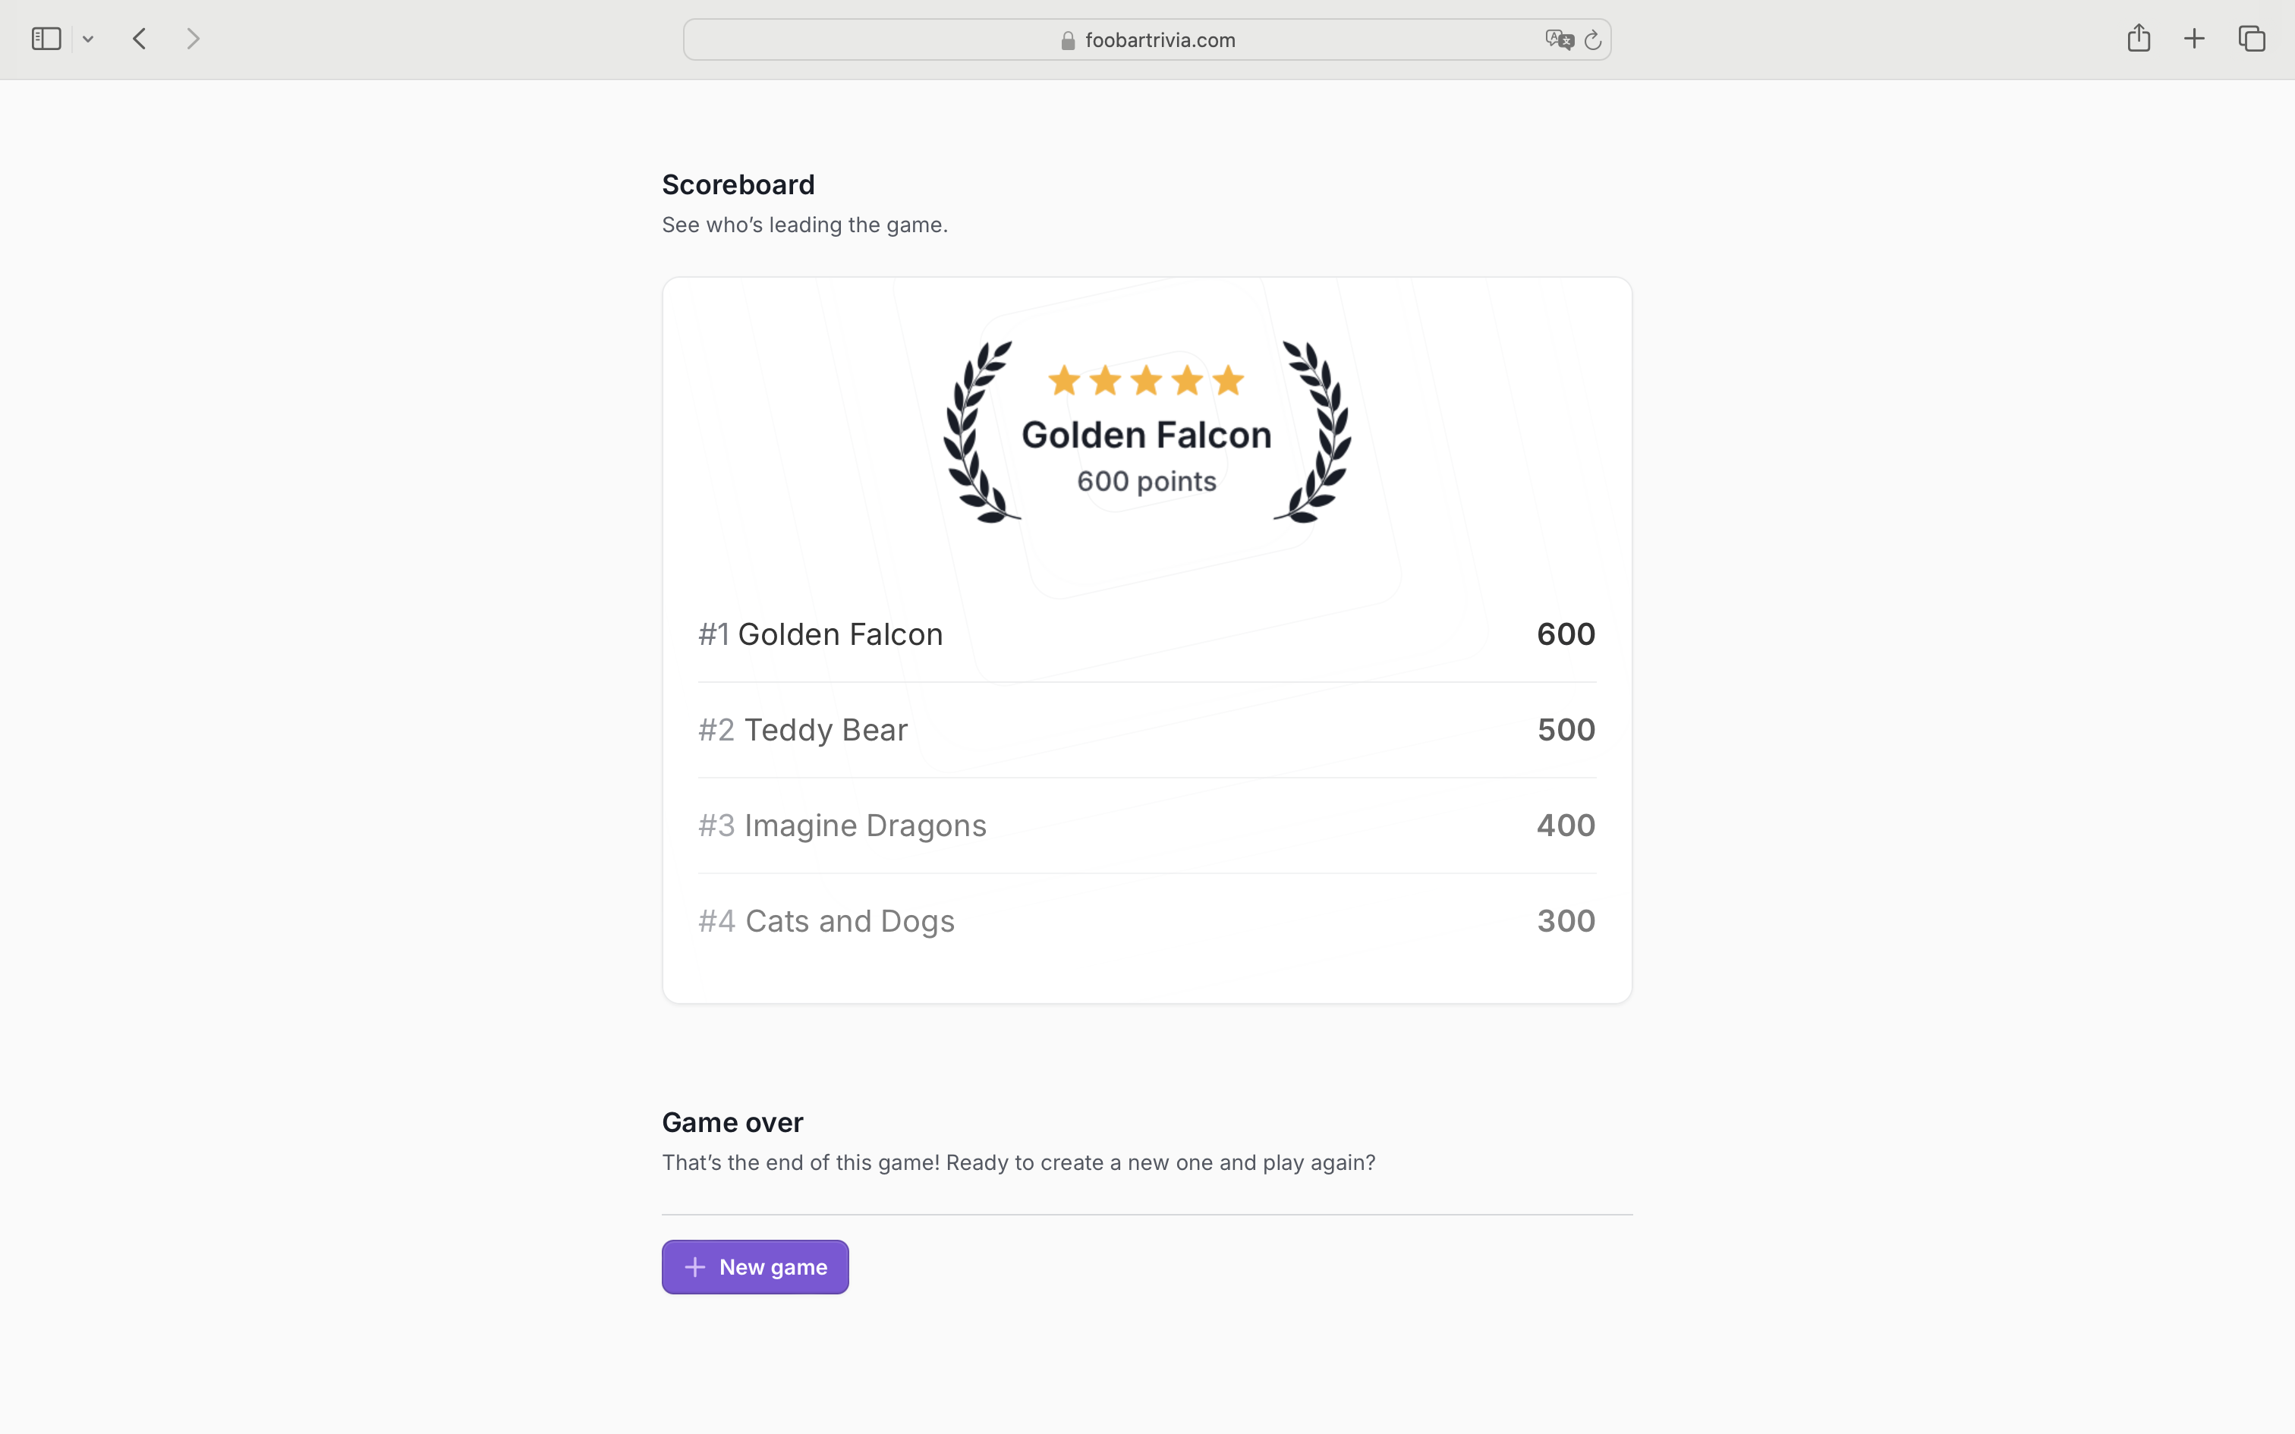
Task: Go back to the previous page
Action: click(138, 39)
